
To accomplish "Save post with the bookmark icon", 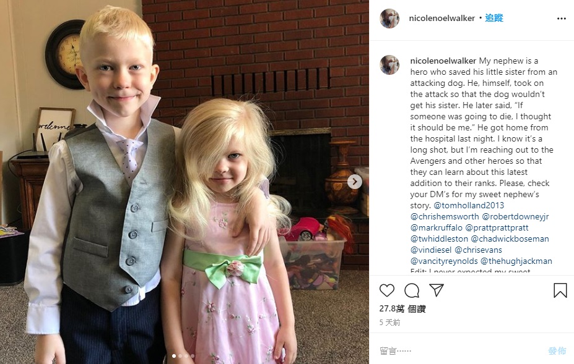I will [560, 290].
